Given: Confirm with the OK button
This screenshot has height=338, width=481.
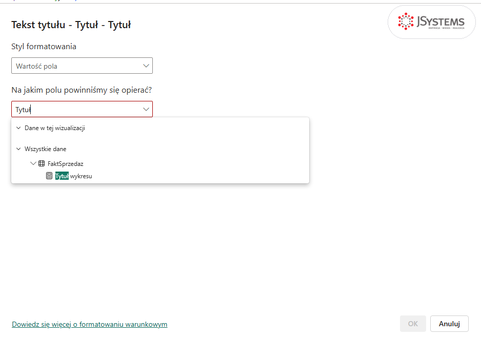Looking at the screenshot, I should (413, 324).
